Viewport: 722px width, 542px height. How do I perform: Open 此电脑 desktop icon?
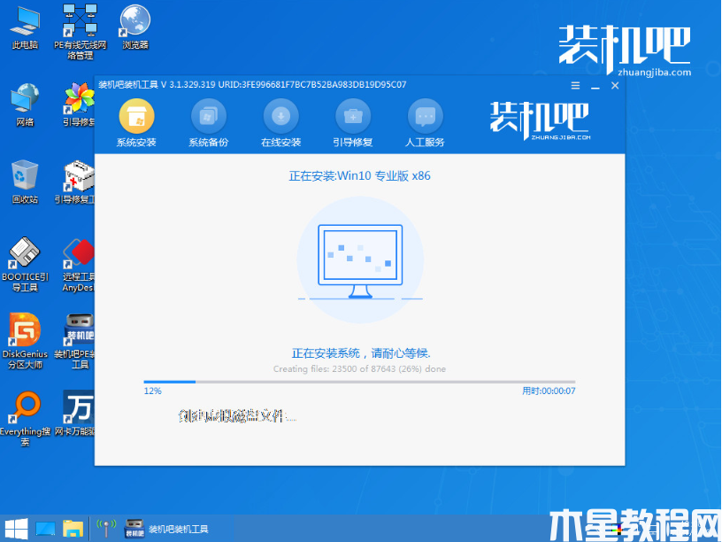(x=25, y=27)
